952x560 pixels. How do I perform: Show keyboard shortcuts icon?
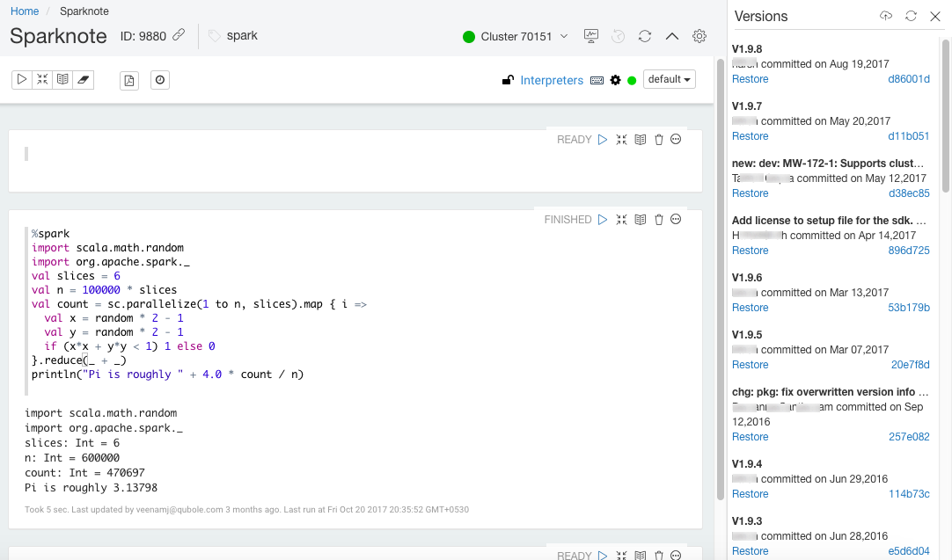click(x=597, y=80)
